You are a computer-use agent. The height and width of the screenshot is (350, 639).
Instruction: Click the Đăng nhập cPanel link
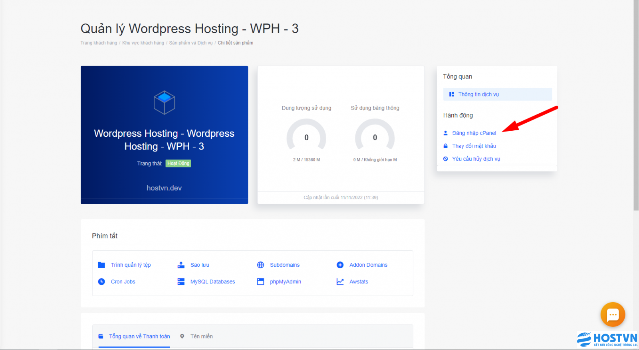[x=474, y=133]
